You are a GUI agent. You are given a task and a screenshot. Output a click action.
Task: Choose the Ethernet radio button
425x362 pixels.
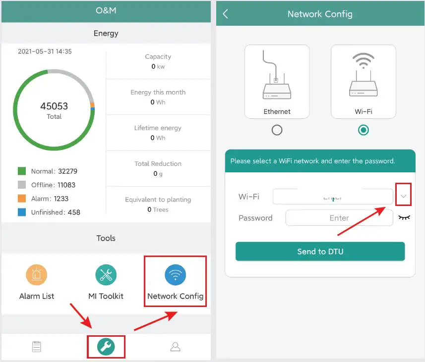(x=277, y=130)
